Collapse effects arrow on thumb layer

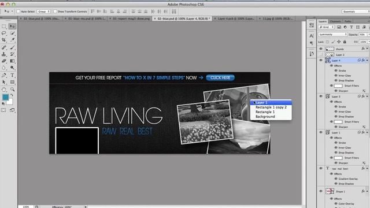tap(367, 49)
